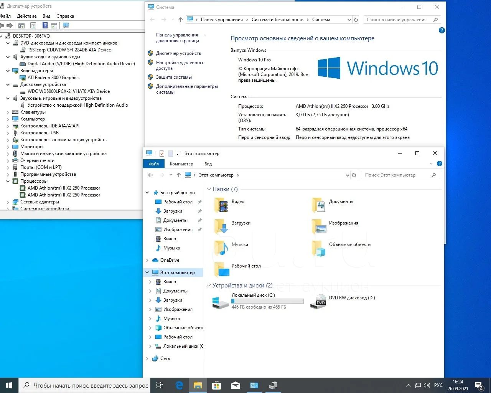The image size is (491, 393).
Task: Click the blue Help question-mark toolbar icon
Action: click(x=45, y=26)
